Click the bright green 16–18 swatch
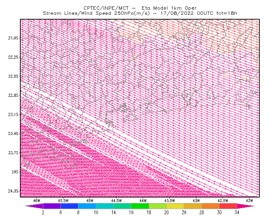This screenshot has width=280, height=216. [140, 206]
